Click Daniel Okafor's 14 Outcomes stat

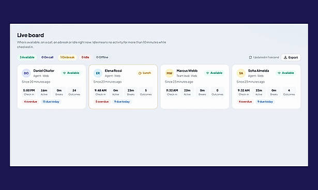tap(74, 92)
